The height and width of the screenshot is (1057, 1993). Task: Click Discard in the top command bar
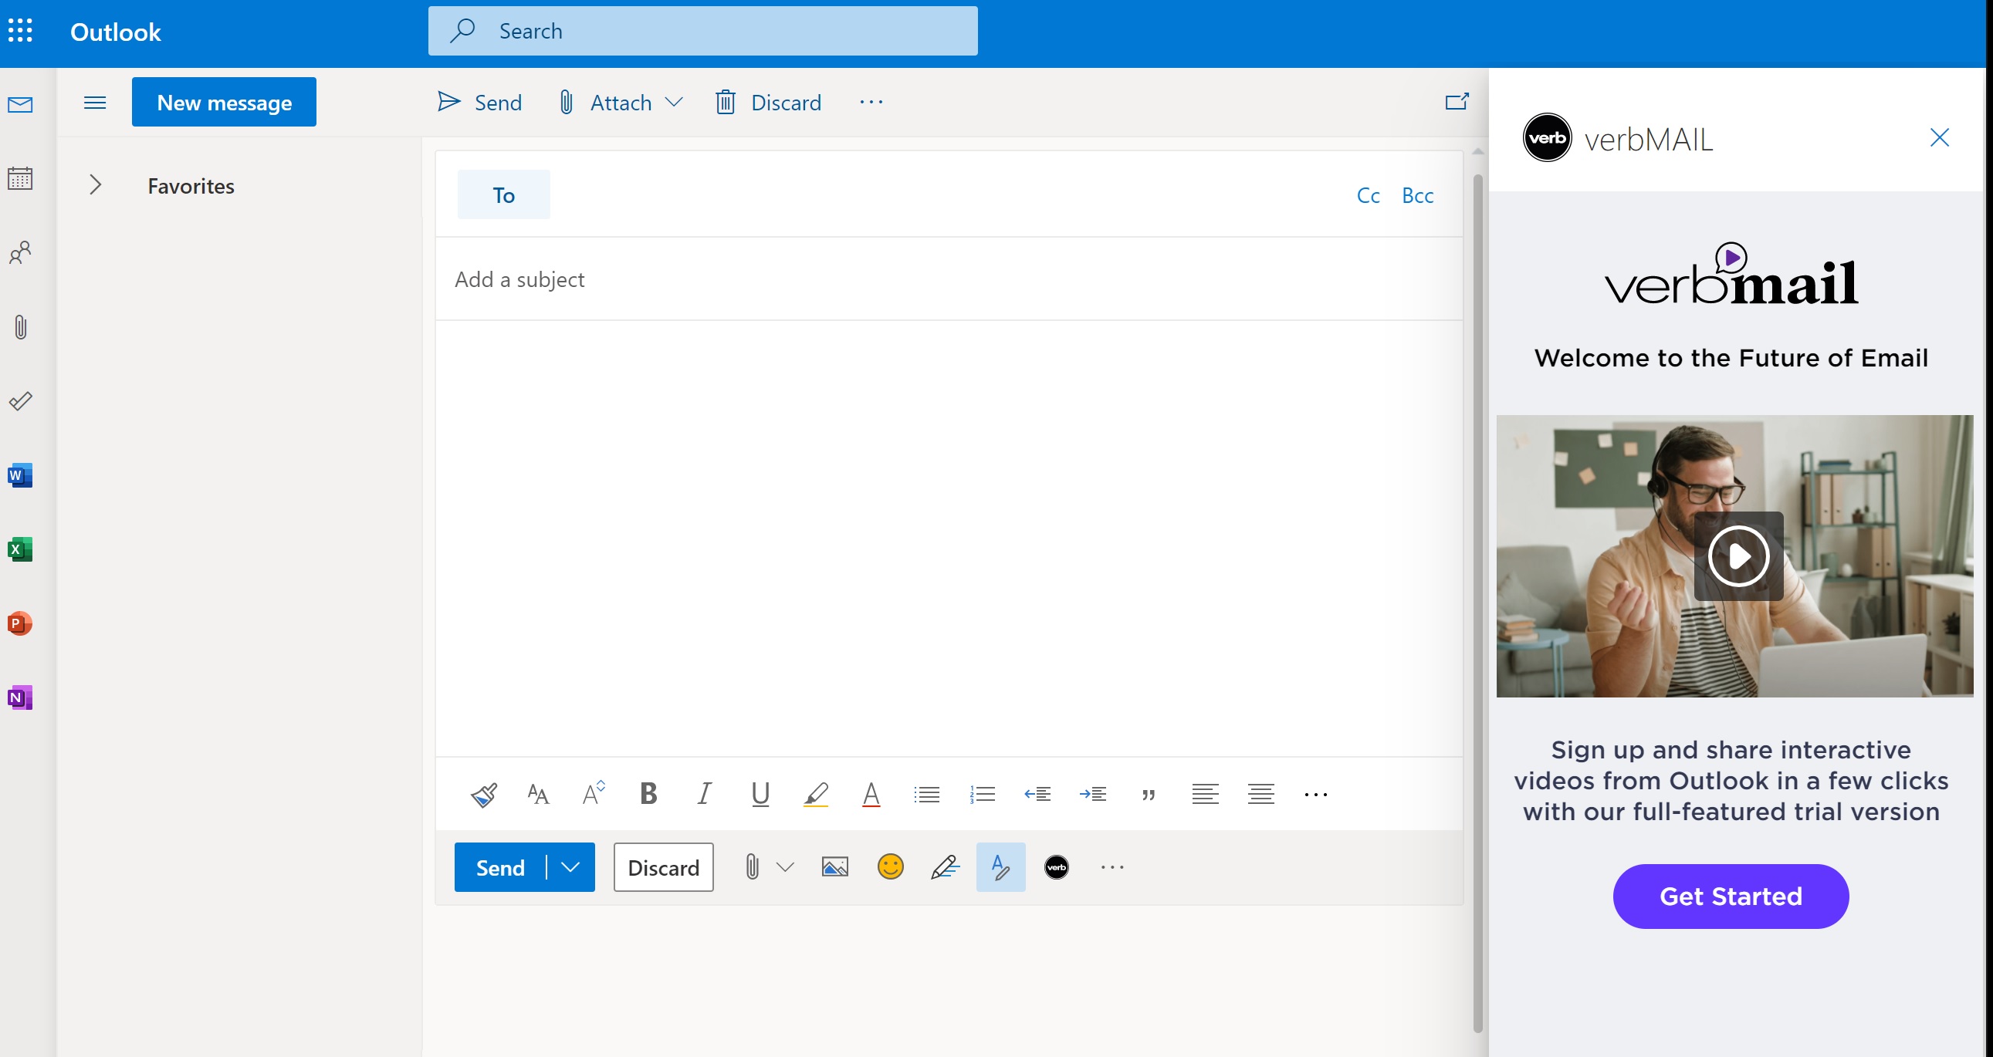coord(767,102)
